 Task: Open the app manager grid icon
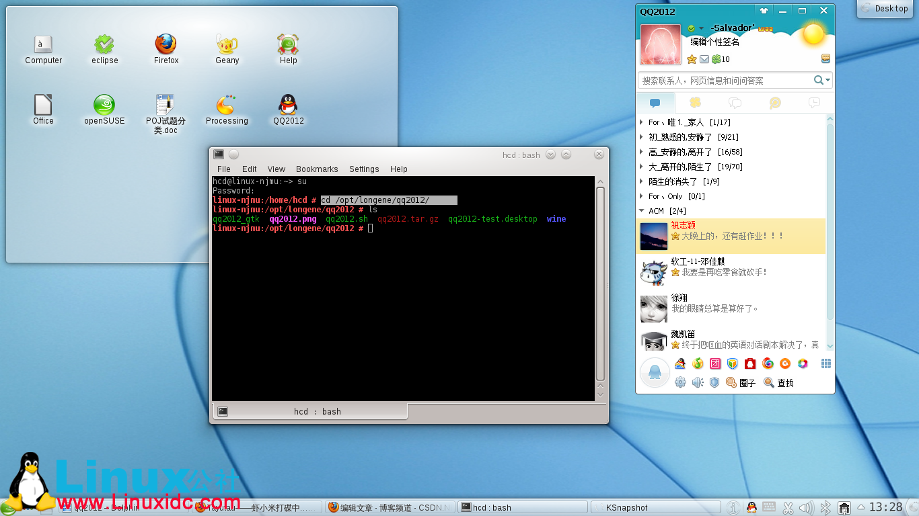pyautogui.click(x=825, y=363)
